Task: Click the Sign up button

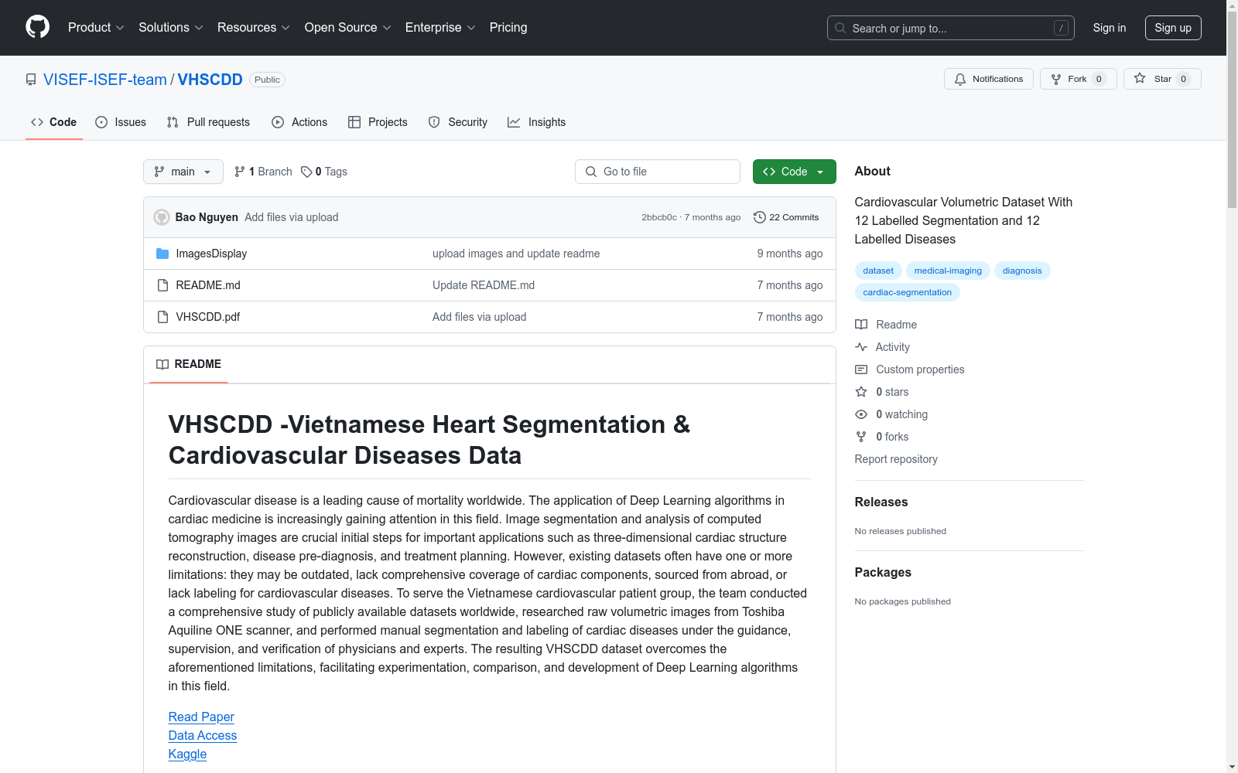Action: (1173, 28)
